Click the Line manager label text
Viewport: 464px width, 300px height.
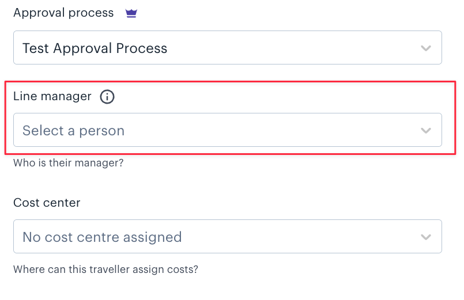pos(52,96)
